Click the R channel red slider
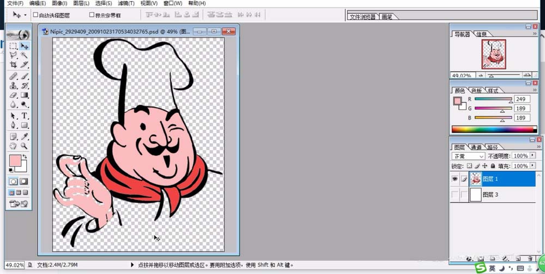Image resolution: width=545 pixels, height=274 pixels. pos(493,99)
